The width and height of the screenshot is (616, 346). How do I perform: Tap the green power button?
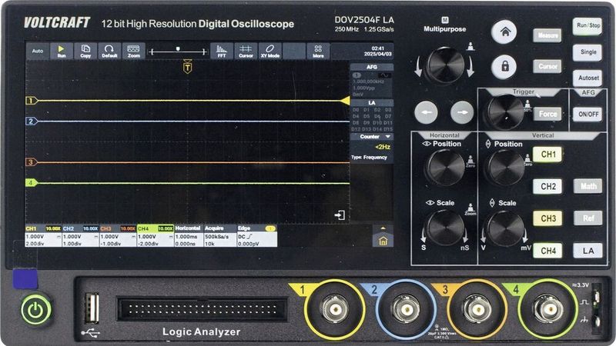point(35,311)
